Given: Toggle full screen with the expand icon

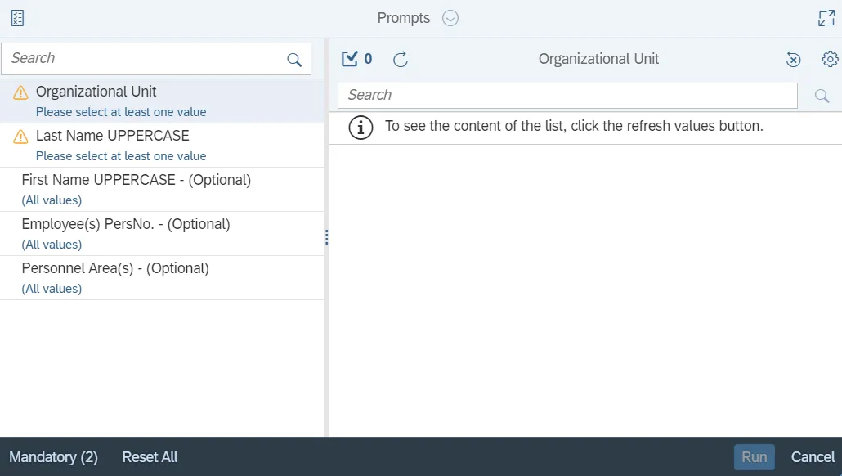Looking at the screenshot, I should [x=826, y=18].
